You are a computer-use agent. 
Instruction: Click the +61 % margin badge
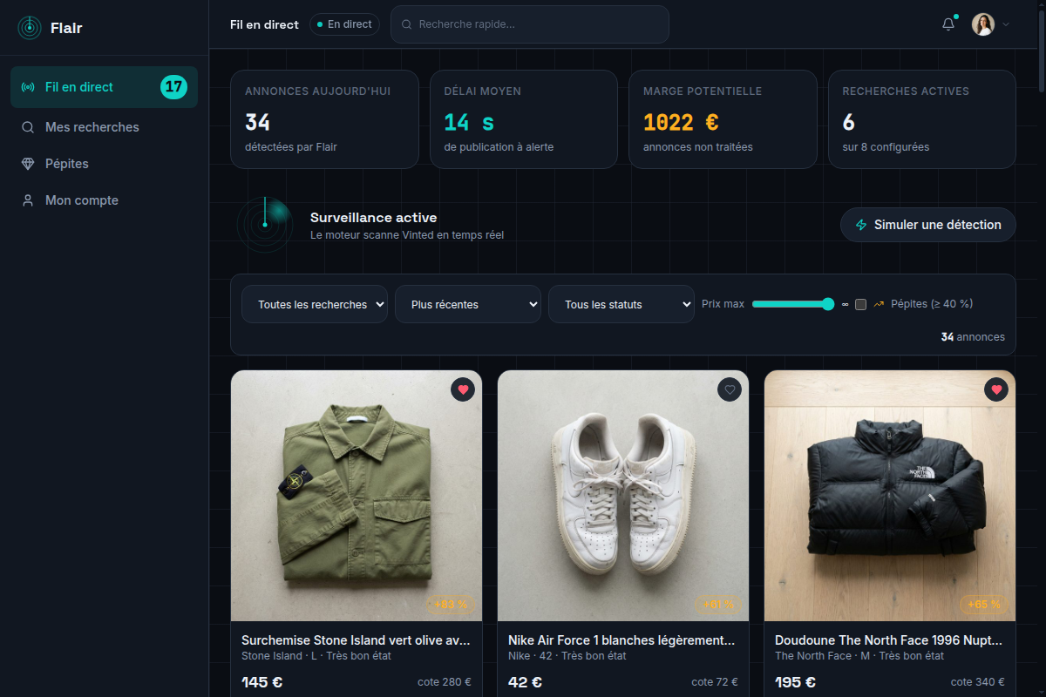(717, 604)
